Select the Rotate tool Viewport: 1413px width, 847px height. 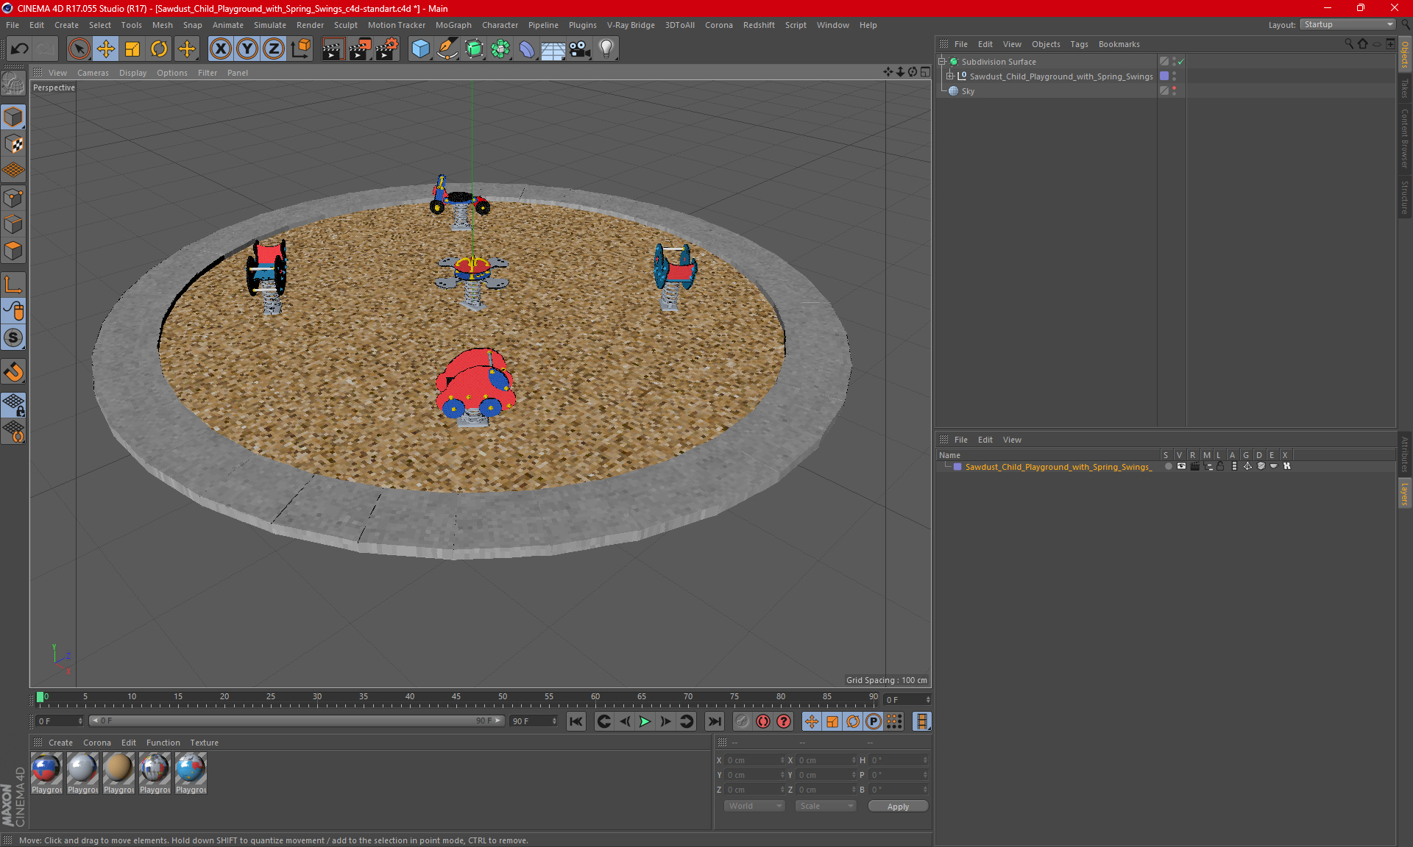coord(159,49)
